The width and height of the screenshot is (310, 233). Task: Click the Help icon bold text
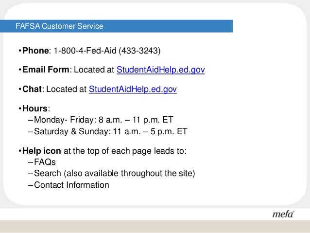coord(41,151)
